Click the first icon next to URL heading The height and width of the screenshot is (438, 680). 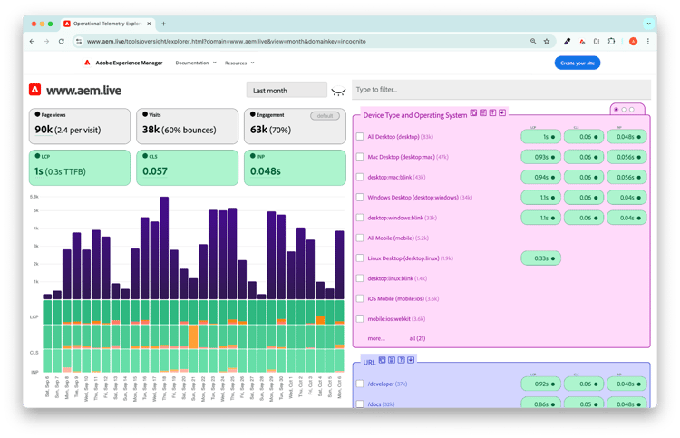tap(381, 360)
